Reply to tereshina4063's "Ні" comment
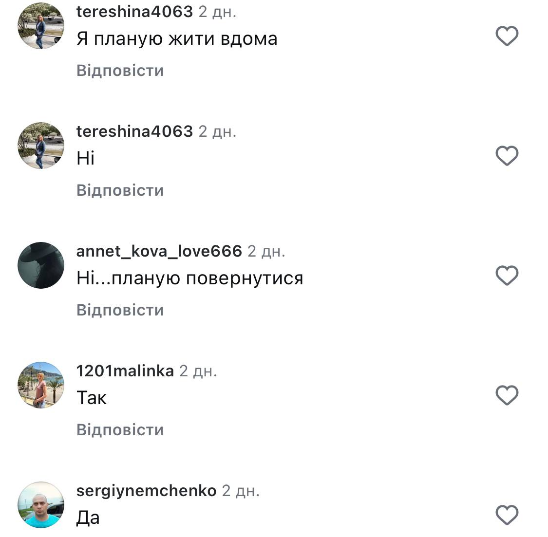 point(120,190)
